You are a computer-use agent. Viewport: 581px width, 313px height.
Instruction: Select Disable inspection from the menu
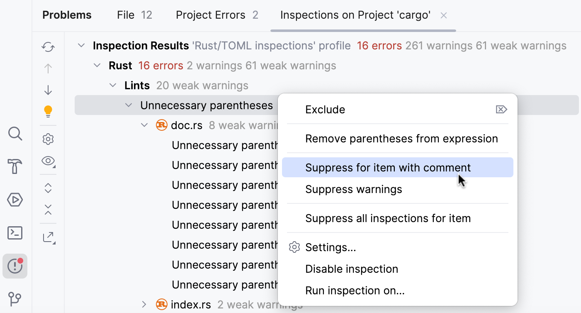(x=352, y=269)
